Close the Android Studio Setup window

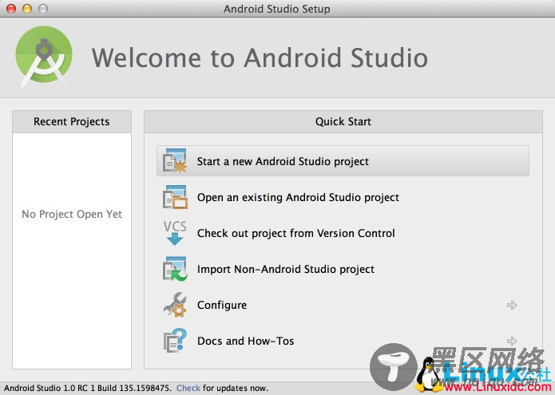(11, 9)
